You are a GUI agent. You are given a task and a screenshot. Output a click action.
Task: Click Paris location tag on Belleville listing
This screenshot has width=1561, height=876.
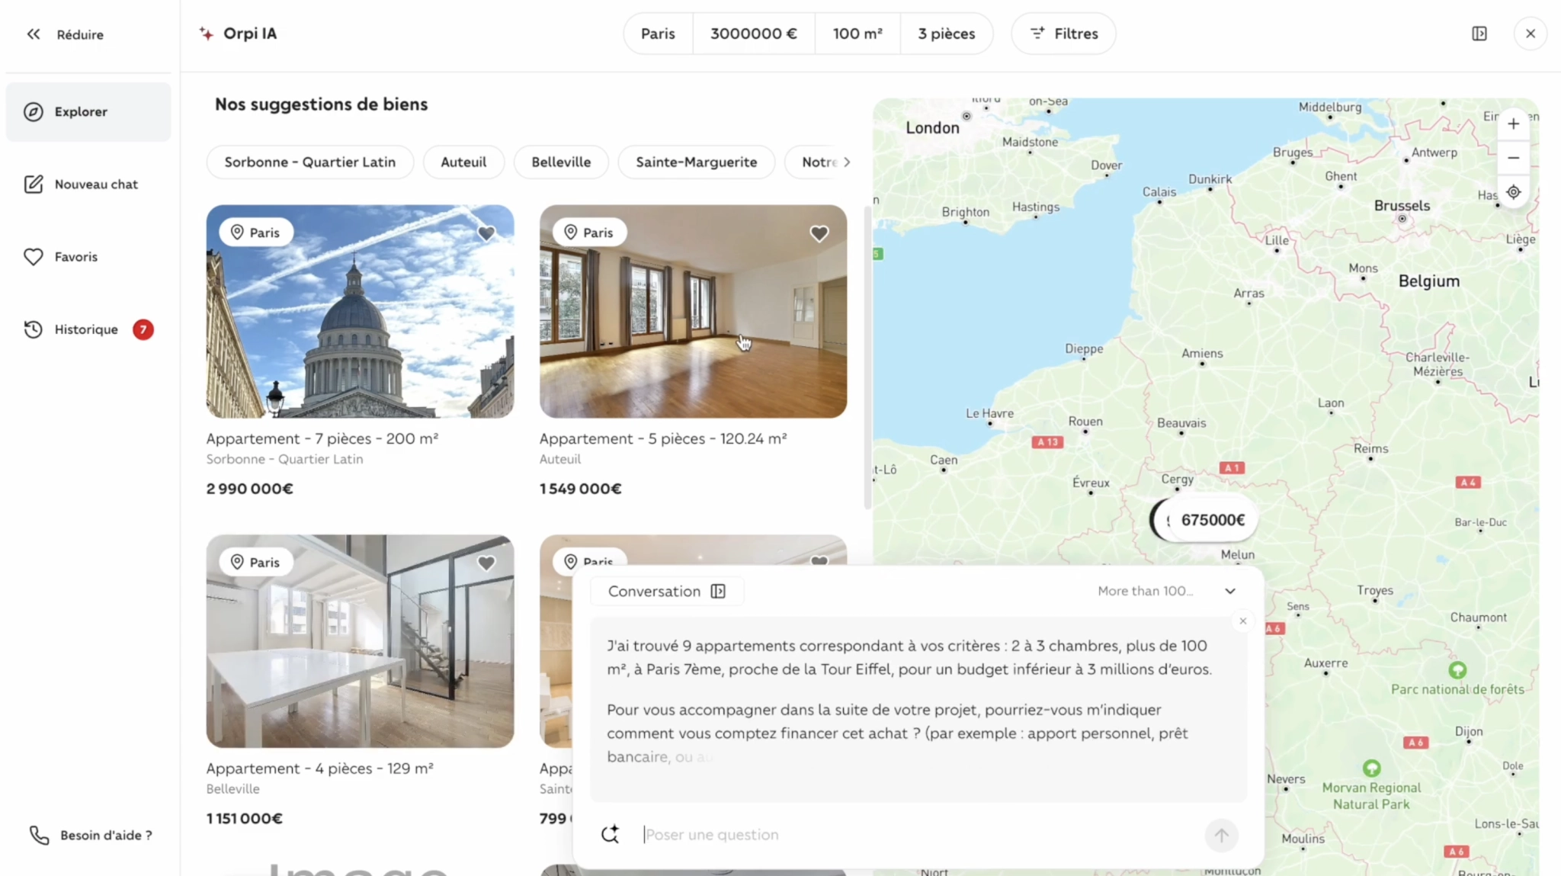pos(255,562)
